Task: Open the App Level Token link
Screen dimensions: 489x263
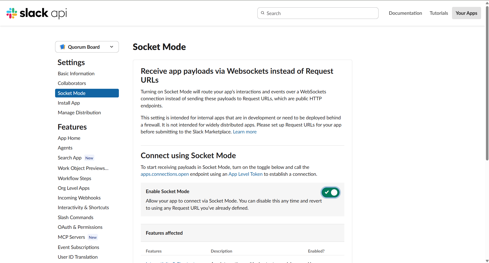Action: tap(245, 174)
